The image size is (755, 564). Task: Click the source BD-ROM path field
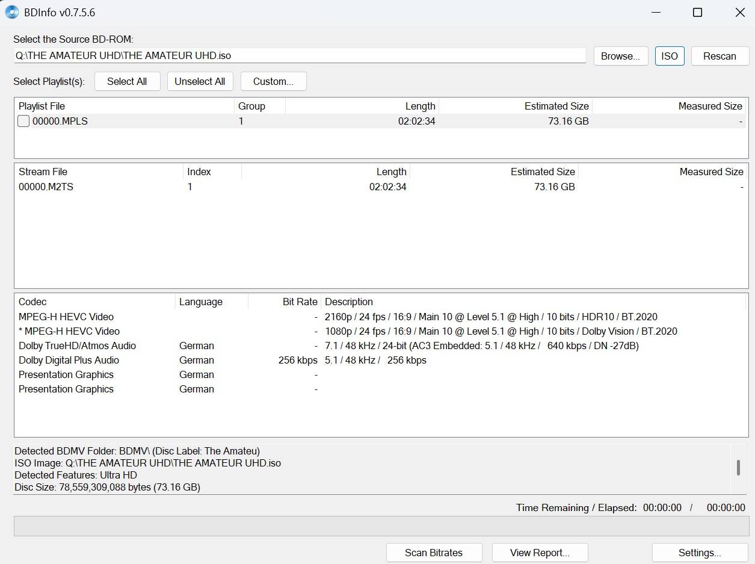tap(300, 55)
